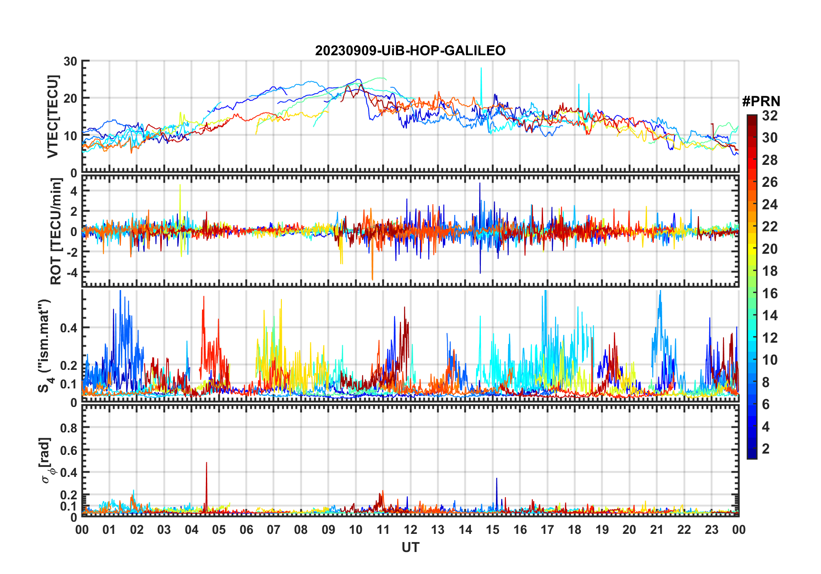
Task: Click colorbar tick label 32
Action: click(x=770, y=116)
